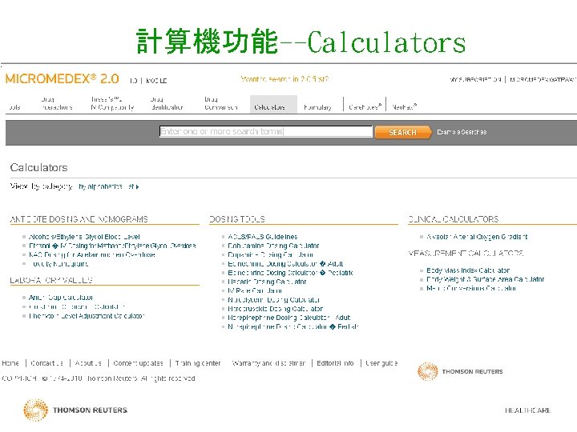This screenshot has height=432, width=577.
Task: Open the Training center footer link
Action: pos(198,363)
